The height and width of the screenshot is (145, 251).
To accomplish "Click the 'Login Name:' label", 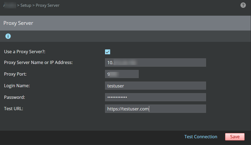I will (17, 86).
